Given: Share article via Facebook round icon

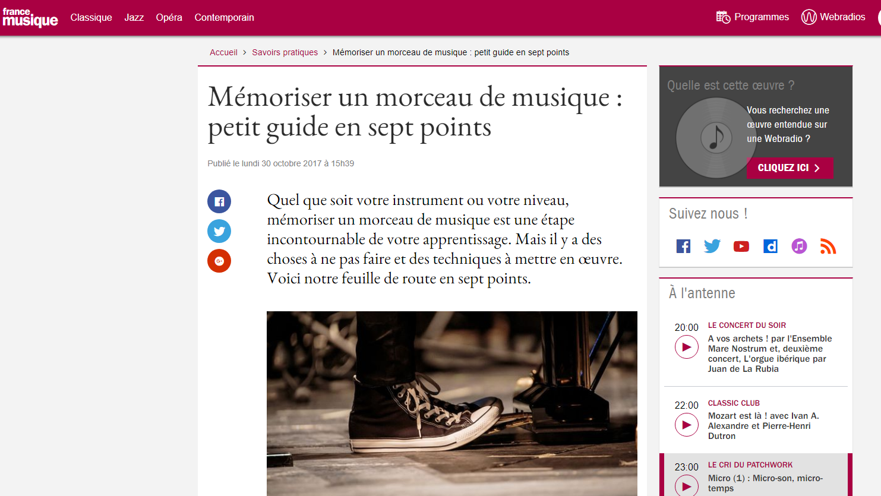Looking at the screenshot, I should (219, 201).
